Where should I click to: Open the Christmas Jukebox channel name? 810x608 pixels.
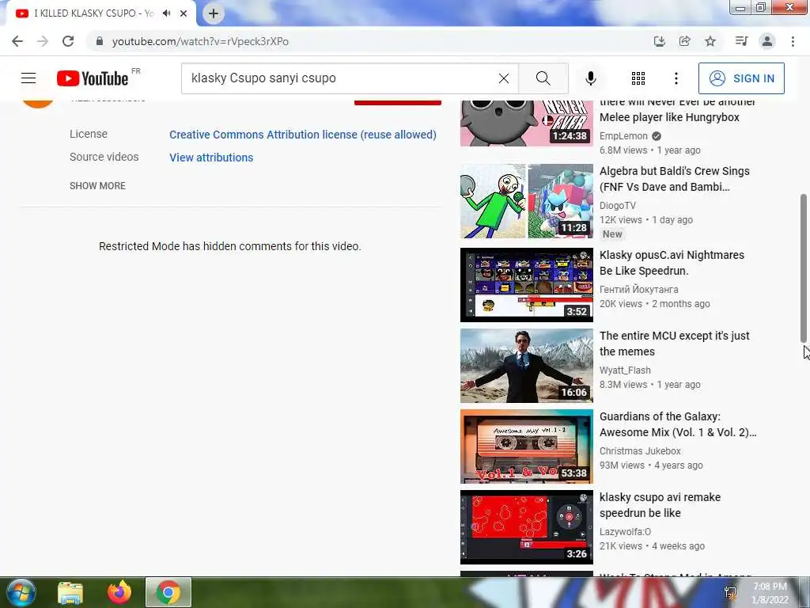point(640,450)
